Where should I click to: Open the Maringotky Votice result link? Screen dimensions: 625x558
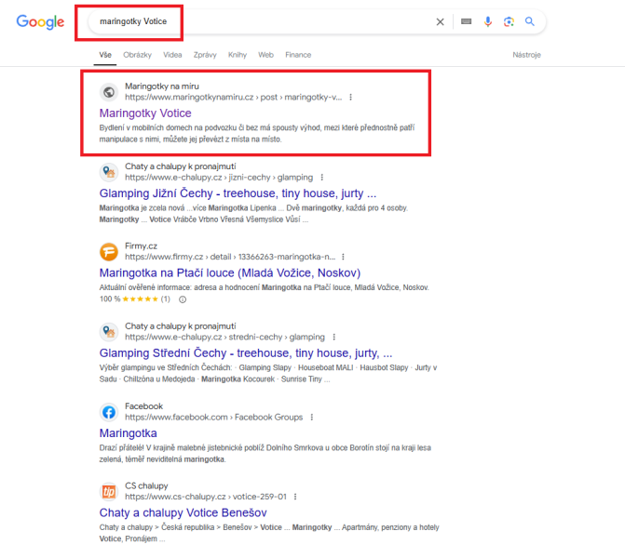pyautogui.click(x=145, y=113)
